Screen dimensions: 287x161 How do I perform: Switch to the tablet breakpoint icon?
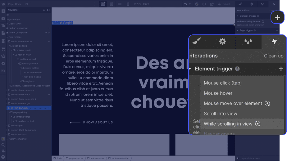click(x=111, y=4)
